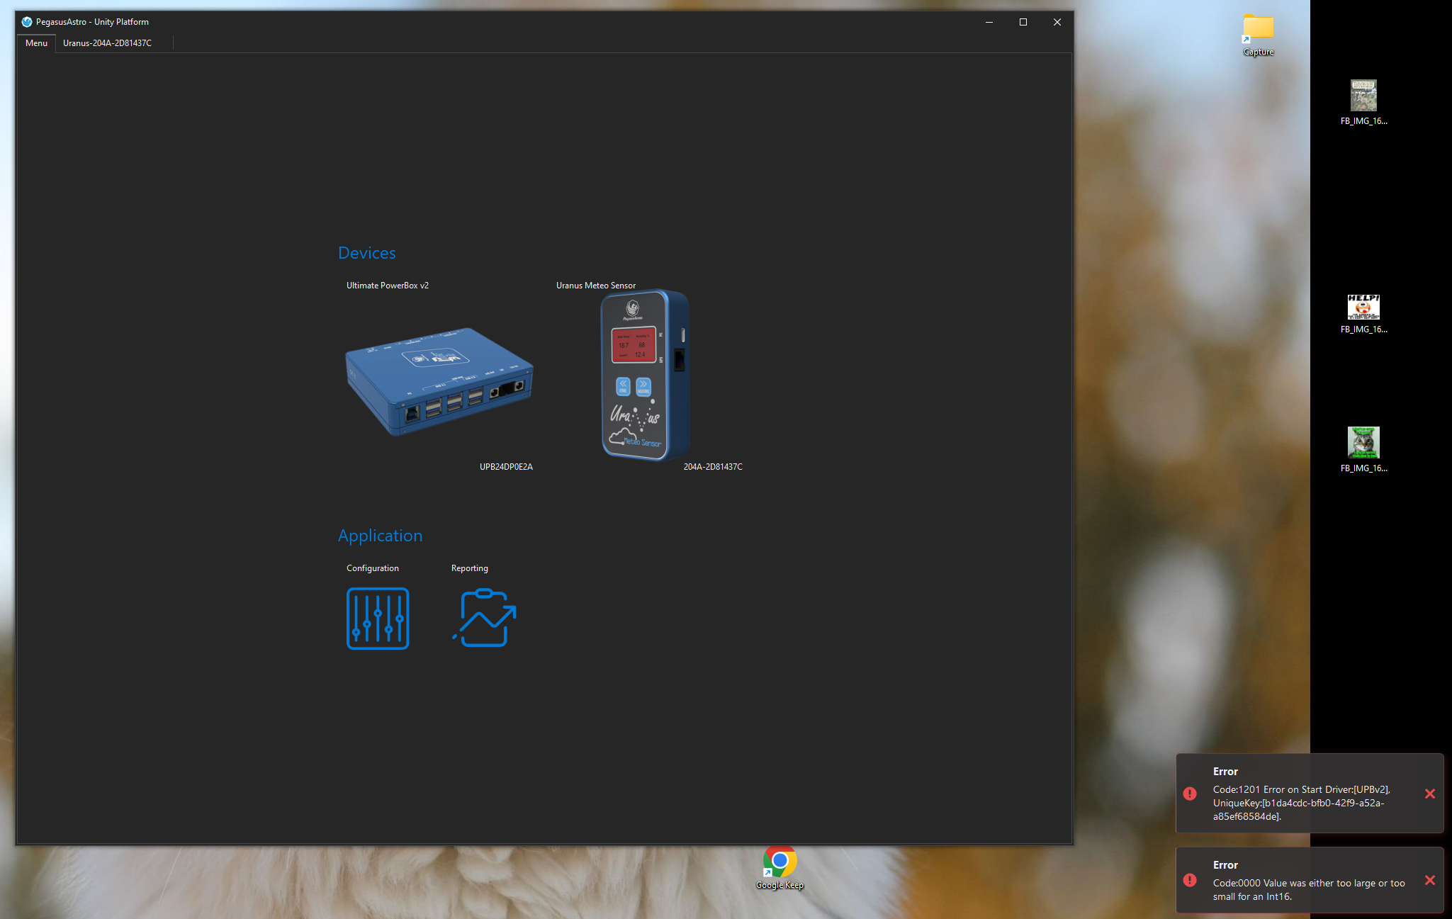The height and width of the screenshot is (919, 1452).
Task: Open the Capture folder on desktop
Action: click(1259, 35)
